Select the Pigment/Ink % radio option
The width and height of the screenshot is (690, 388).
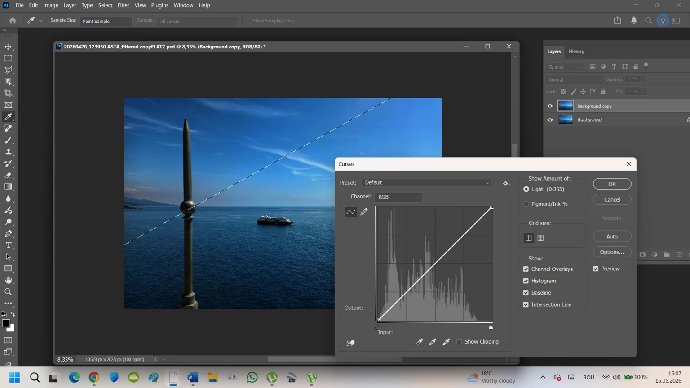pyautogui.click(x=526, y=204)
